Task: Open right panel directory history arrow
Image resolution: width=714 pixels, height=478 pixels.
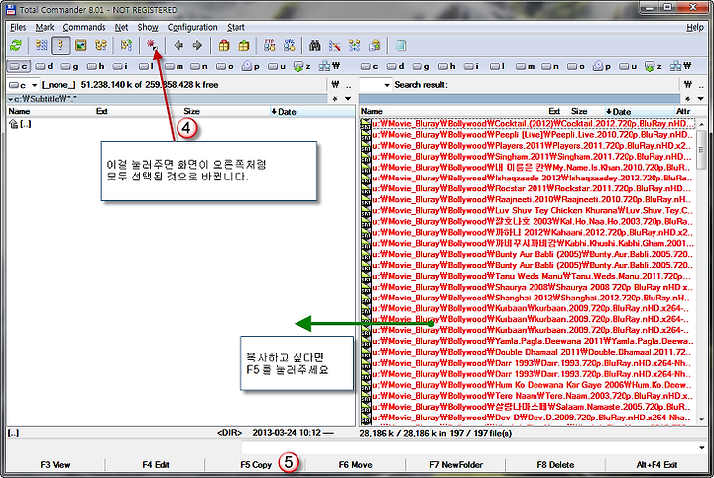Action: (701, 99)
